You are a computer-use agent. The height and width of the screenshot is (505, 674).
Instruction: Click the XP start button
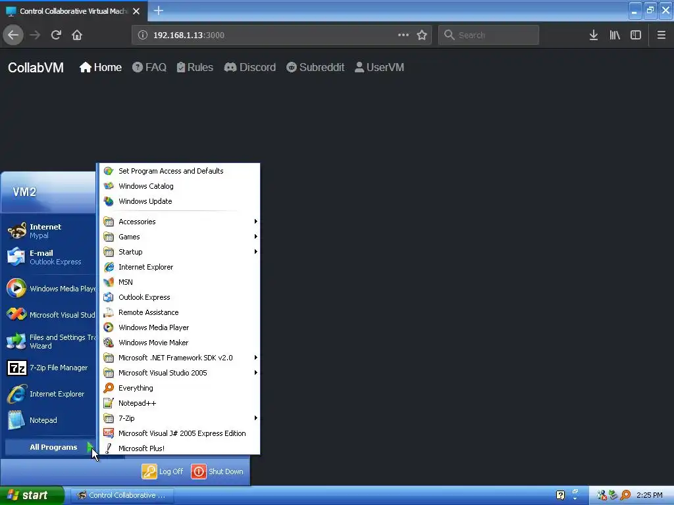[x=32, y=495]
